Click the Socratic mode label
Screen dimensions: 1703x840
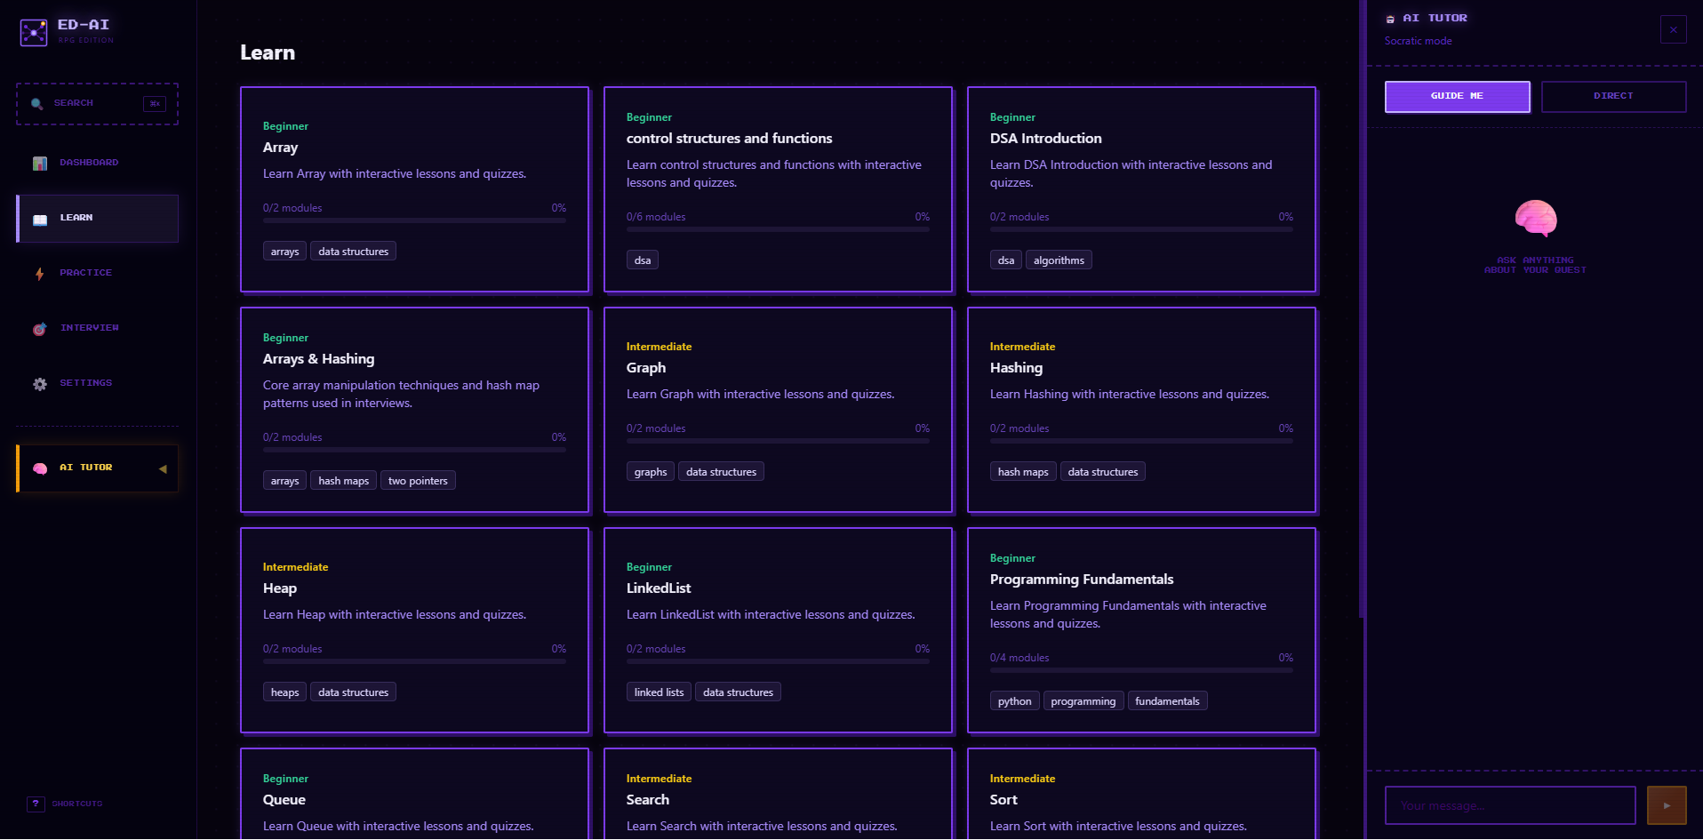[1418, 41]
